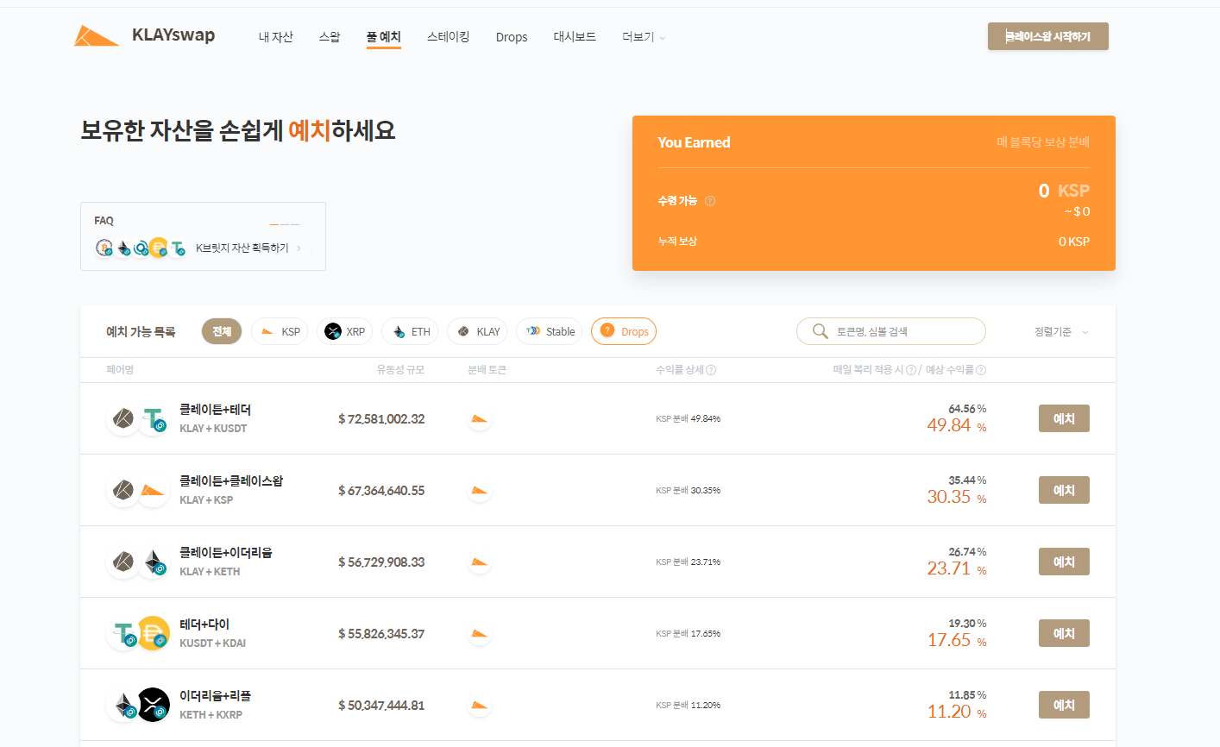Viewport: 1220px width, 747px height.
Task: Click the KETH token icon in KLAY+KETH row
Action: tap(154, 562)
